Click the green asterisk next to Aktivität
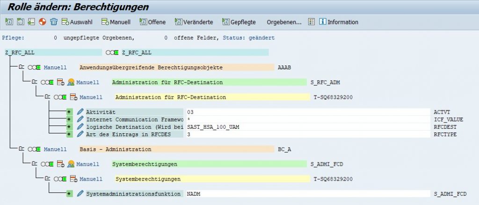The image size is (479, 205). click(x=69, y=112)
